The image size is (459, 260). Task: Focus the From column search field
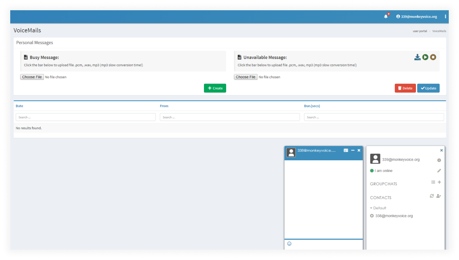tap(229, 117)
